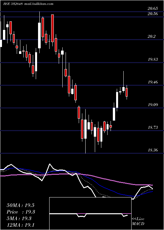Click the '5MA : 19.3' readout
The width and height of the screenshot is (164, 230).
coord(19,218)
